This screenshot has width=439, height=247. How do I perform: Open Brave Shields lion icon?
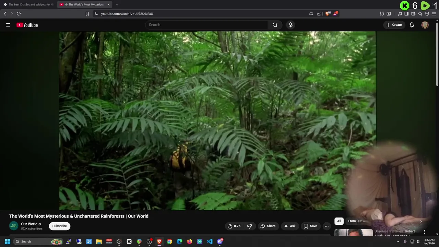coord(328,14)
